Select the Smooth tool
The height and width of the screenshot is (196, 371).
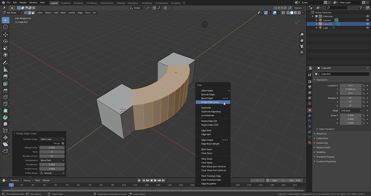coord(5,124)
